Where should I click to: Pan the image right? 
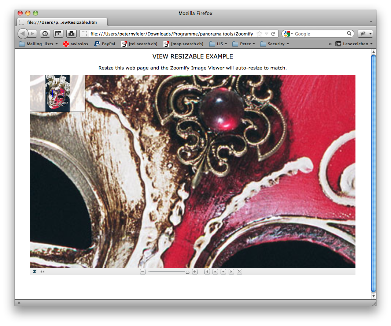pyautogui.click(x=231, y=272)
